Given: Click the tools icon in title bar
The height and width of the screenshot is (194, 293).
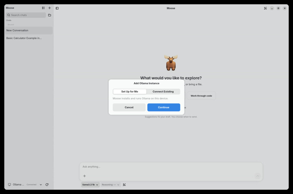Looking at the screenshot, I should pyautogui.click(x=265, y=8).
